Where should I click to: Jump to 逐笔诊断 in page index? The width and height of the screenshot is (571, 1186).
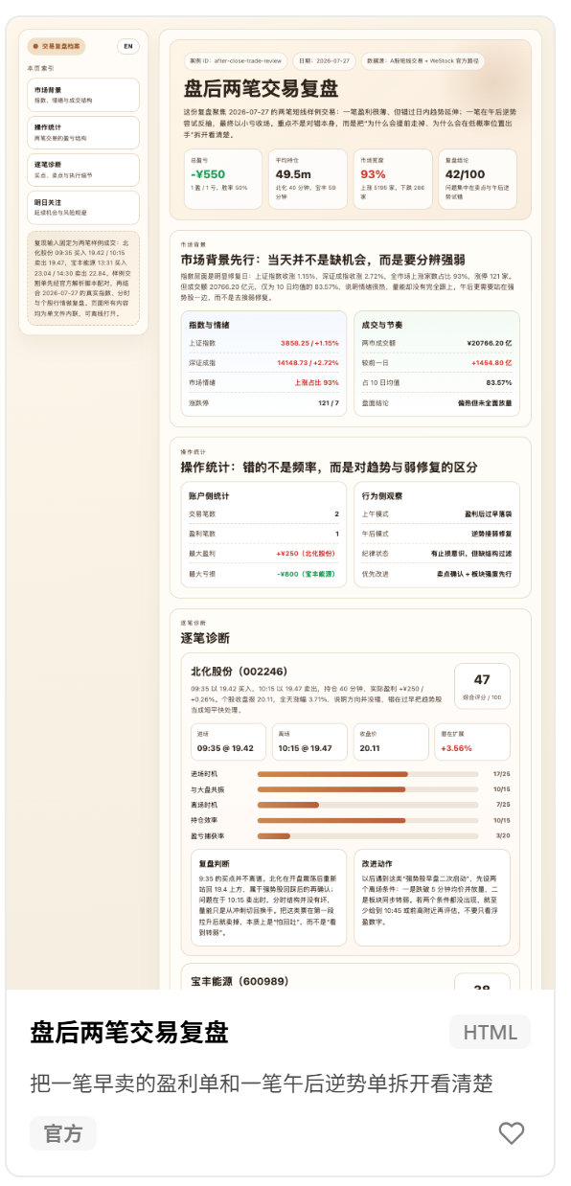[83, 170]
